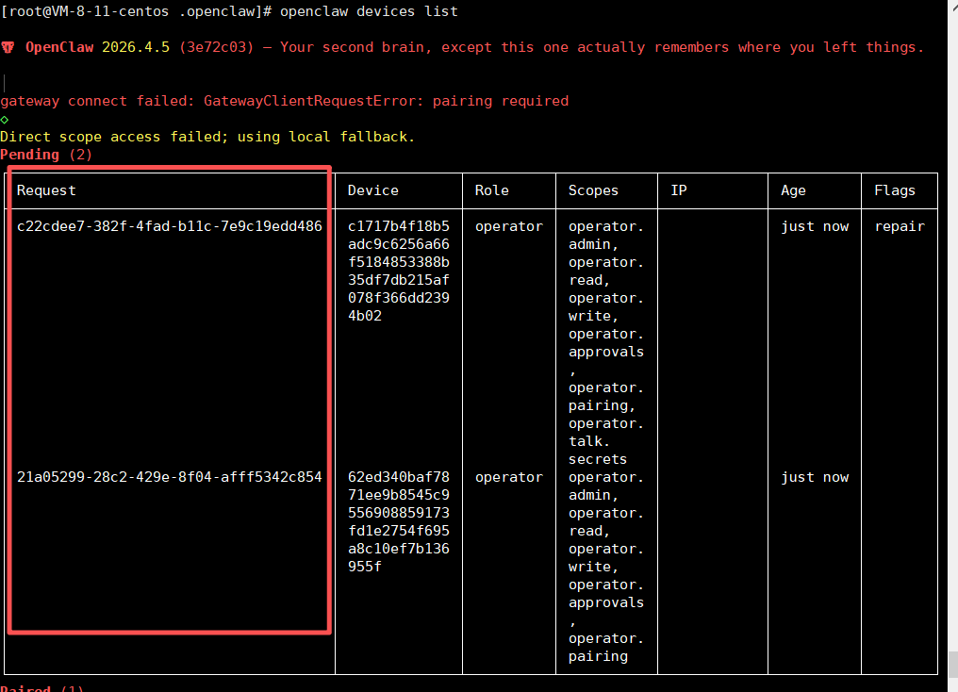Click the typed command openclaw devices list

tap(369, 11)
